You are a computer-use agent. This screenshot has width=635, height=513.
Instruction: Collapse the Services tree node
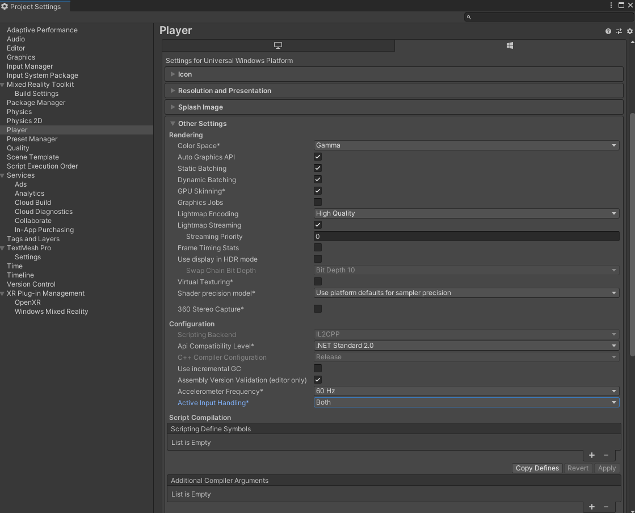pyautogui.click(x=2, y=175)
